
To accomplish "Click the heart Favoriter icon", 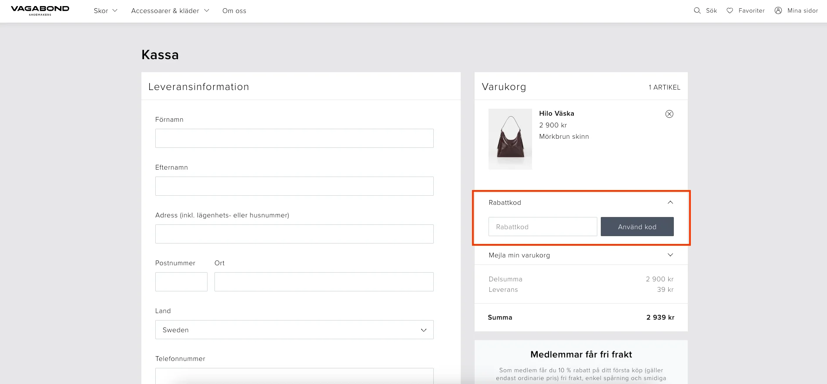I will (730, 10).
